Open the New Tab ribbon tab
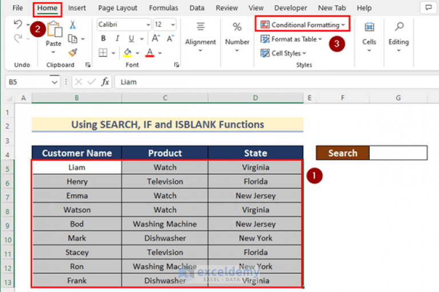439x292 pixels. 332,8
